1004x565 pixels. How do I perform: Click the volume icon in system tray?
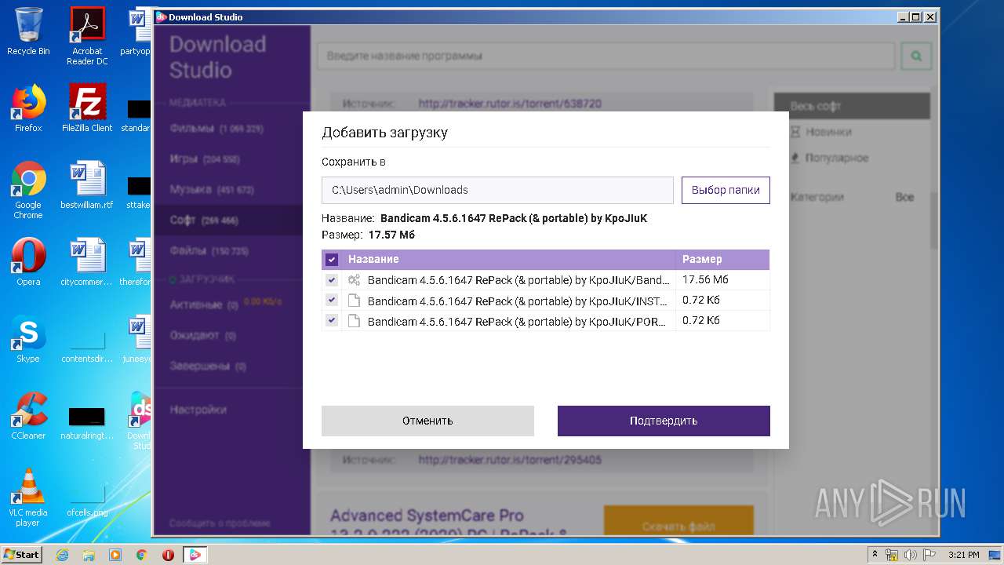911,555
